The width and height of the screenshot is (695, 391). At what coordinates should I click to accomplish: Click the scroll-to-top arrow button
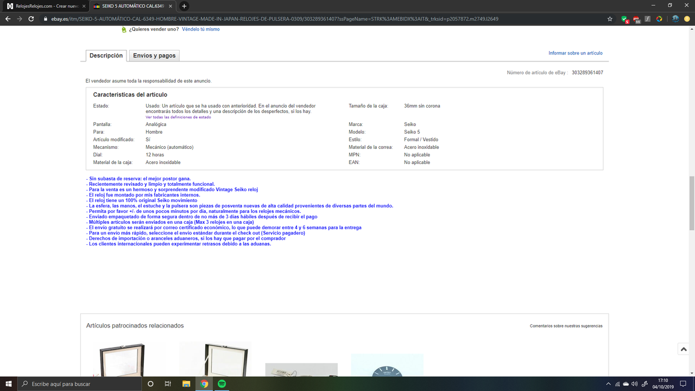[684, 349]
